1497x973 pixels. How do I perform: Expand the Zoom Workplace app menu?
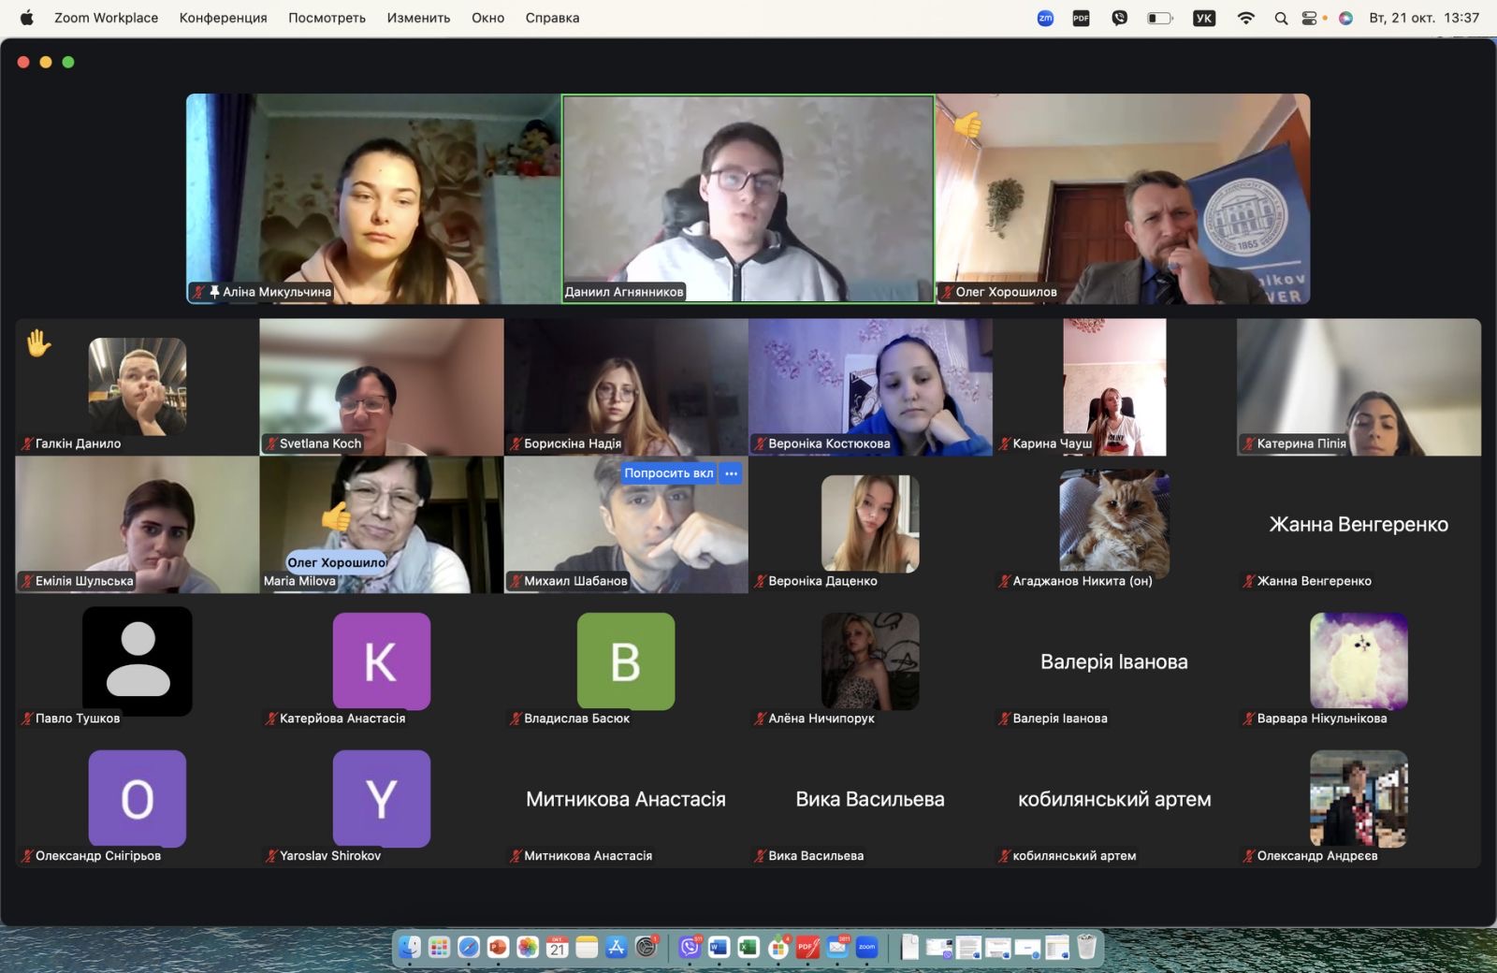tap(106, 18)
